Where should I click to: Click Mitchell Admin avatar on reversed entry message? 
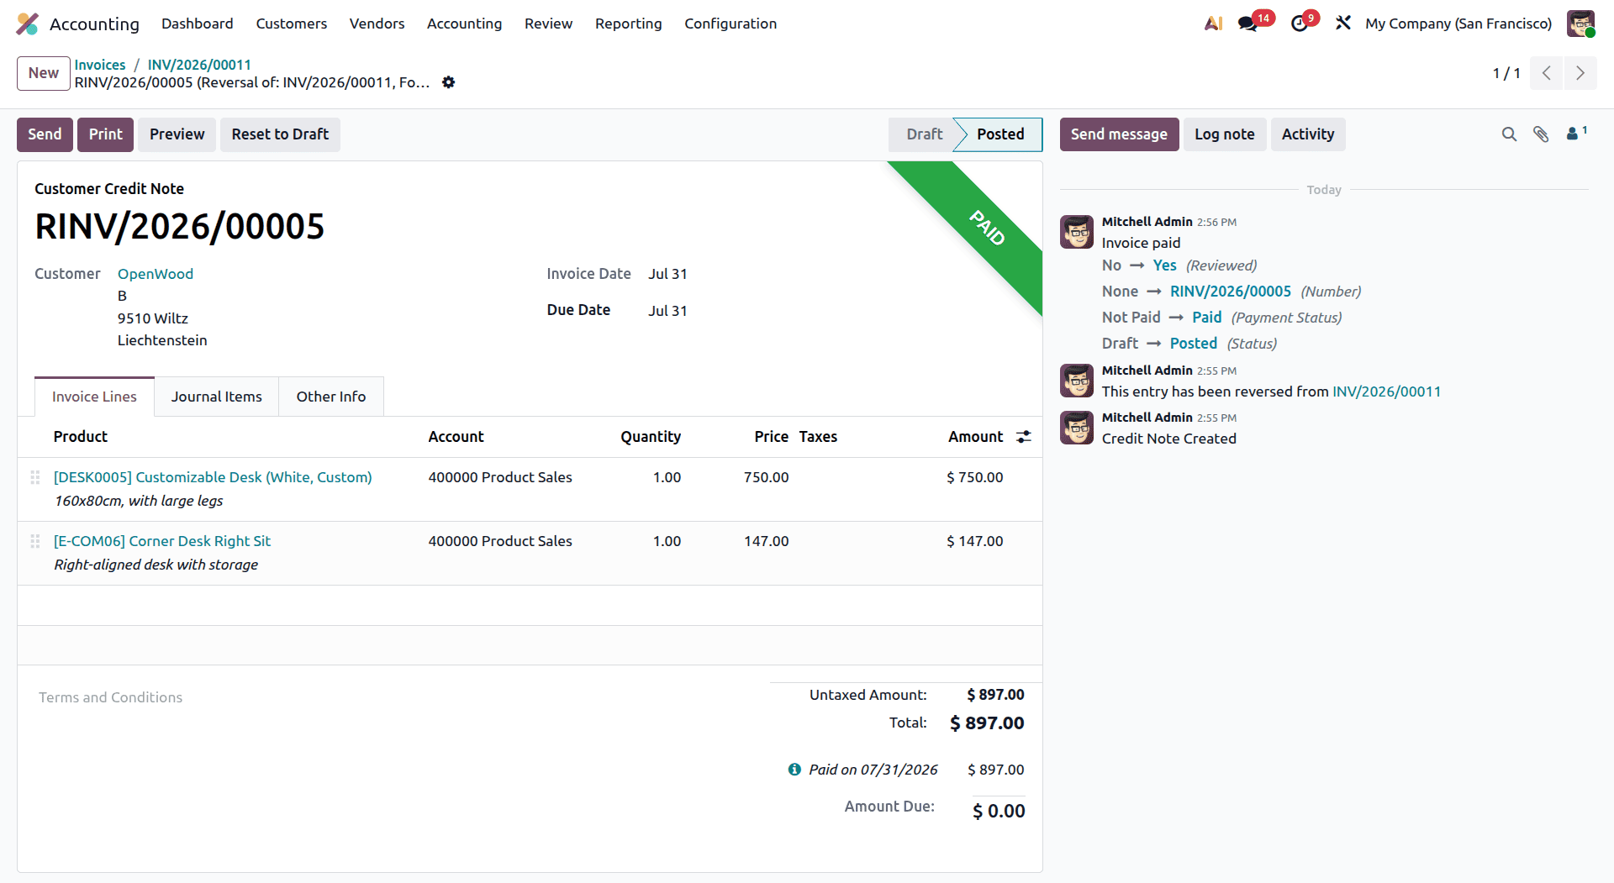click(1077, 381)
